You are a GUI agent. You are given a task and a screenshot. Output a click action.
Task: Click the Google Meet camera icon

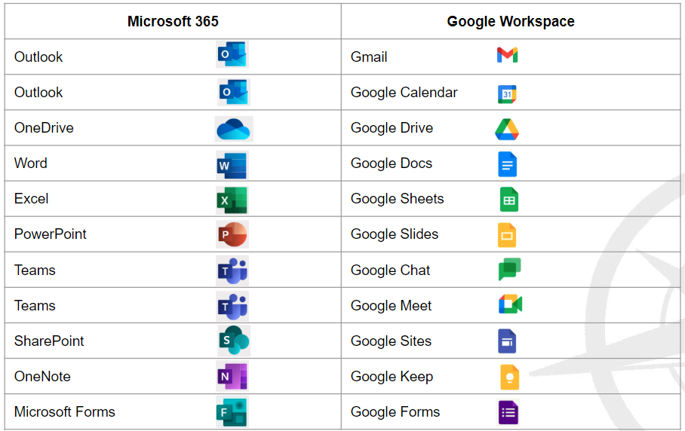point(510,305)
